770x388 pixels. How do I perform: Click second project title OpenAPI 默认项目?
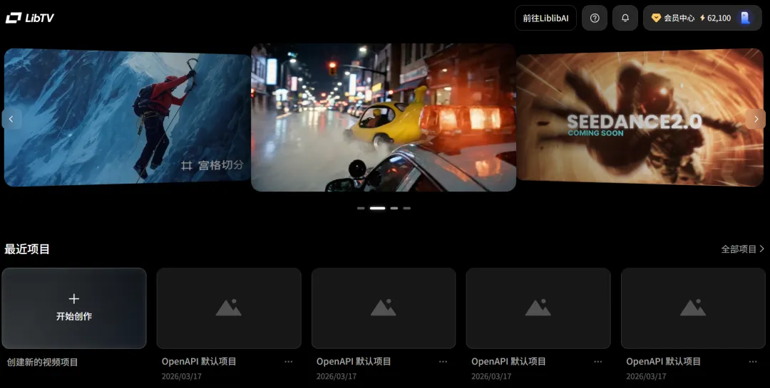click(354, 362)
